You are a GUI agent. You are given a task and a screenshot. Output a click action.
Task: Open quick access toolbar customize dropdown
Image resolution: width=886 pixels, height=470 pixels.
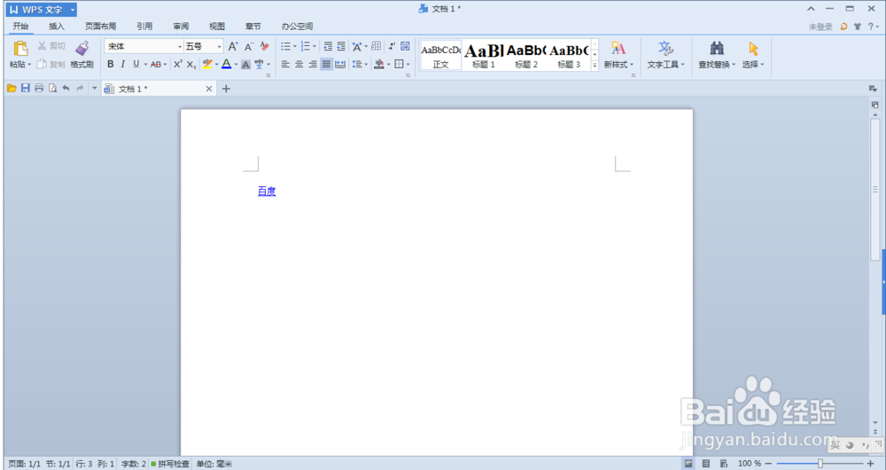95,88
